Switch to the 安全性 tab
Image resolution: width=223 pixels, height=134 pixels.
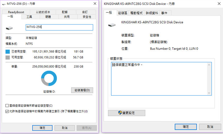pyautogui.click(x=87, y=17)
